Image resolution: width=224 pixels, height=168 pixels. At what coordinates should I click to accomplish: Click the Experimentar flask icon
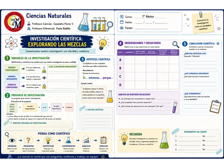pyautogui.click(x=68, y=140)
